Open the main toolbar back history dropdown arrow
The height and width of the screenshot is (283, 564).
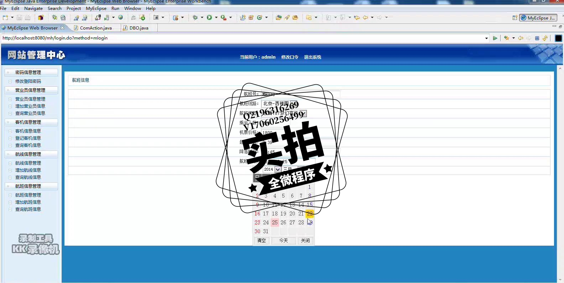pyautogui.click(x=372, y=17)
